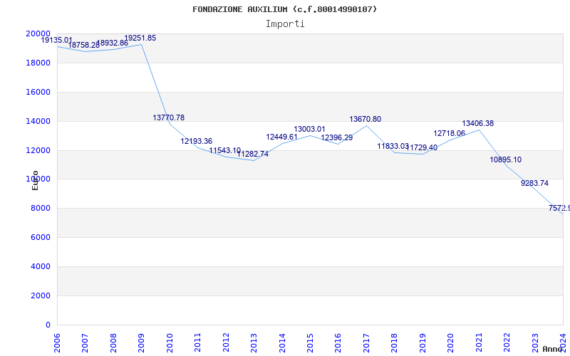This screenshot has width=570, height=356.
Task: Click the y-axis tick 2000
Action: [x=41, y=295]
